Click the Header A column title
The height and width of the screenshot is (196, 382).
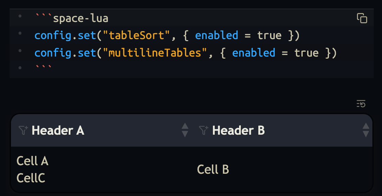coord(58,131)
